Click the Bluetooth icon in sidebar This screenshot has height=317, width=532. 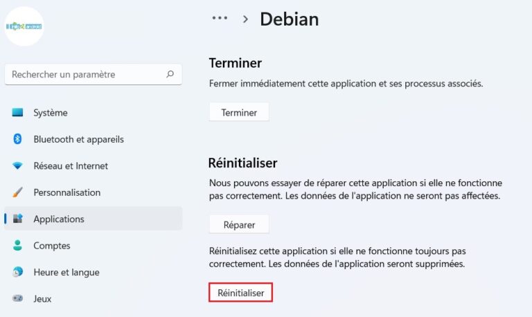tap(18, 139)
